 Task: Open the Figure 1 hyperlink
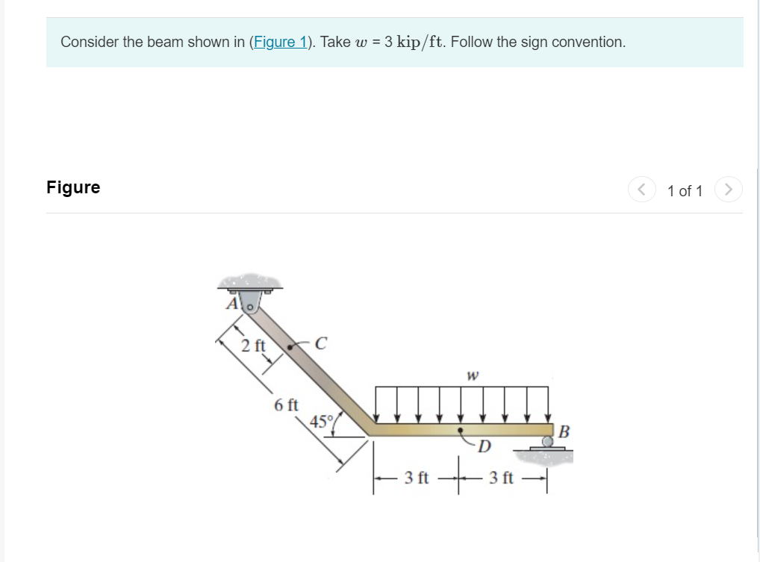[281, 42]
